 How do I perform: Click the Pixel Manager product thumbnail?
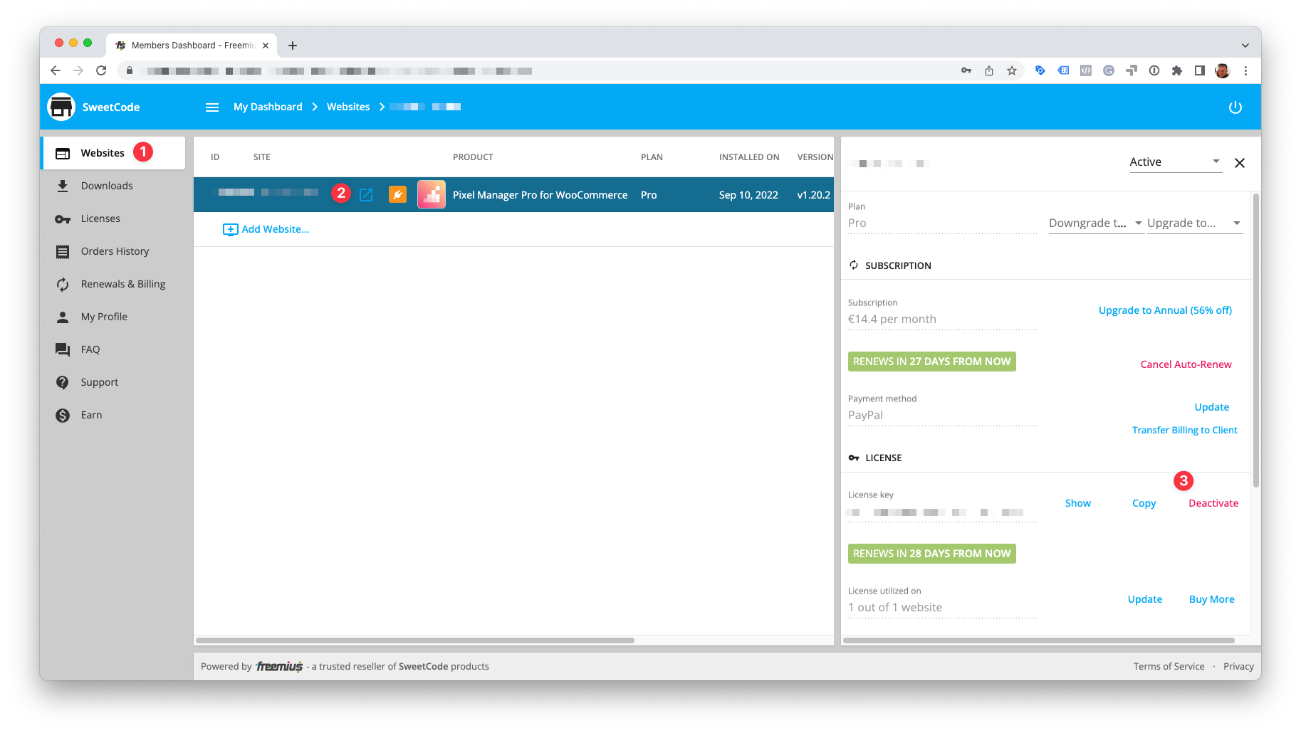pyautogui.click(x=432, y=194)
